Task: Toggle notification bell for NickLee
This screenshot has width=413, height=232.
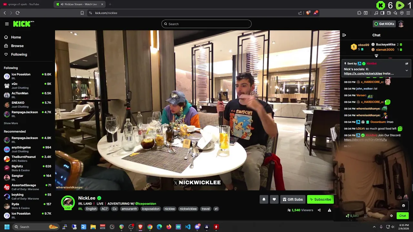Action: tap(264, 199)
